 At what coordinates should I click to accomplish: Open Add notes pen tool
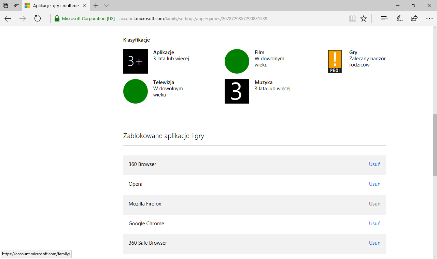tap(399, 19)
